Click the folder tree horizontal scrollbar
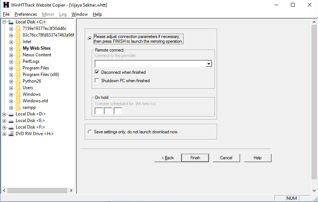Image resolution: width=318 pixels, height=202 pixels. click(x=37, y=191)
